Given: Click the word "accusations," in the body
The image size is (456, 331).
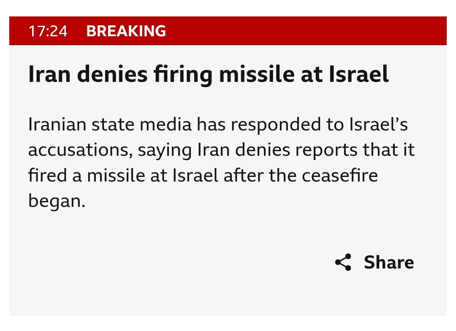Looking at the screenshot, I should coord(80,150).
